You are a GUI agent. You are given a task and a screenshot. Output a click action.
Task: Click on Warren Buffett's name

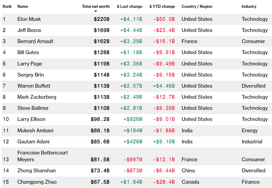point(34,86)
